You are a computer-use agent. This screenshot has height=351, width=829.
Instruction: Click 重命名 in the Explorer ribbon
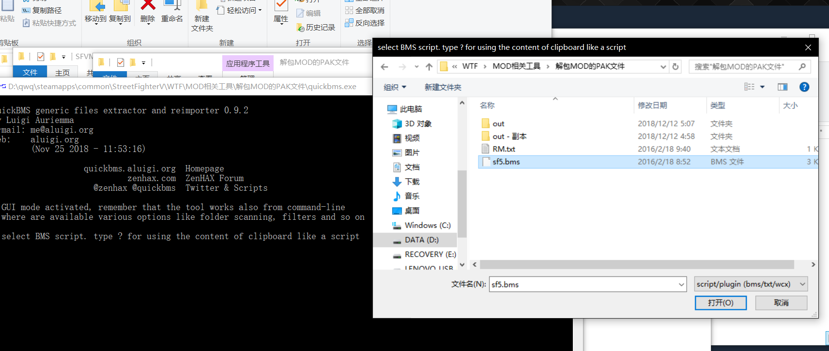click(172, 12)
